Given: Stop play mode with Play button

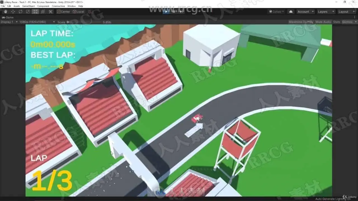Looking at the screenshot, I should coord(166,11).
